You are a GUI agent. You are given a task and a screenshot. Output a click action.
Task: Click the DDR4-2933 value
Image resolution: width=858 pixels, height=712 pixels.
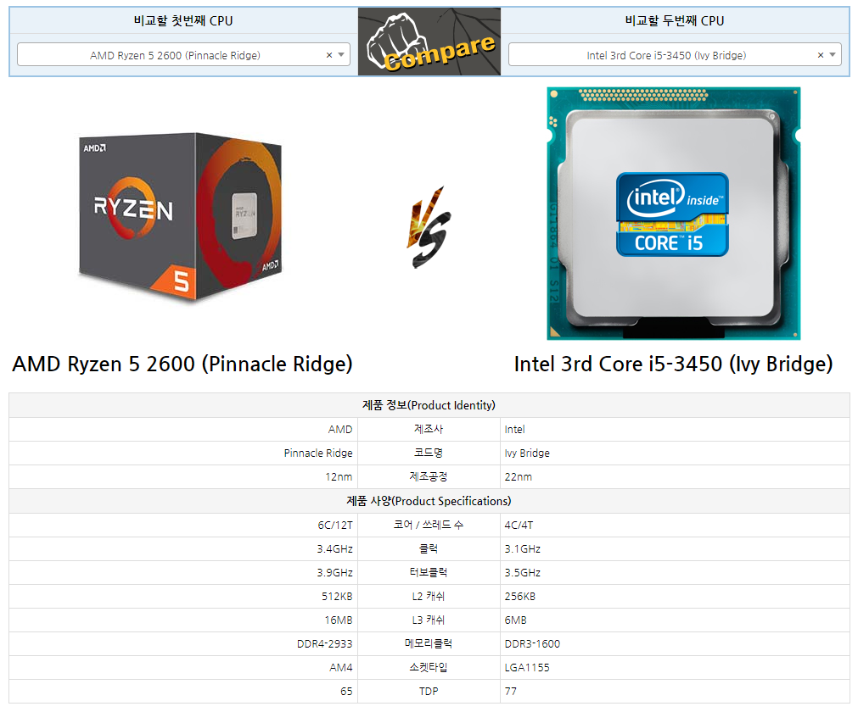point(324,643)
